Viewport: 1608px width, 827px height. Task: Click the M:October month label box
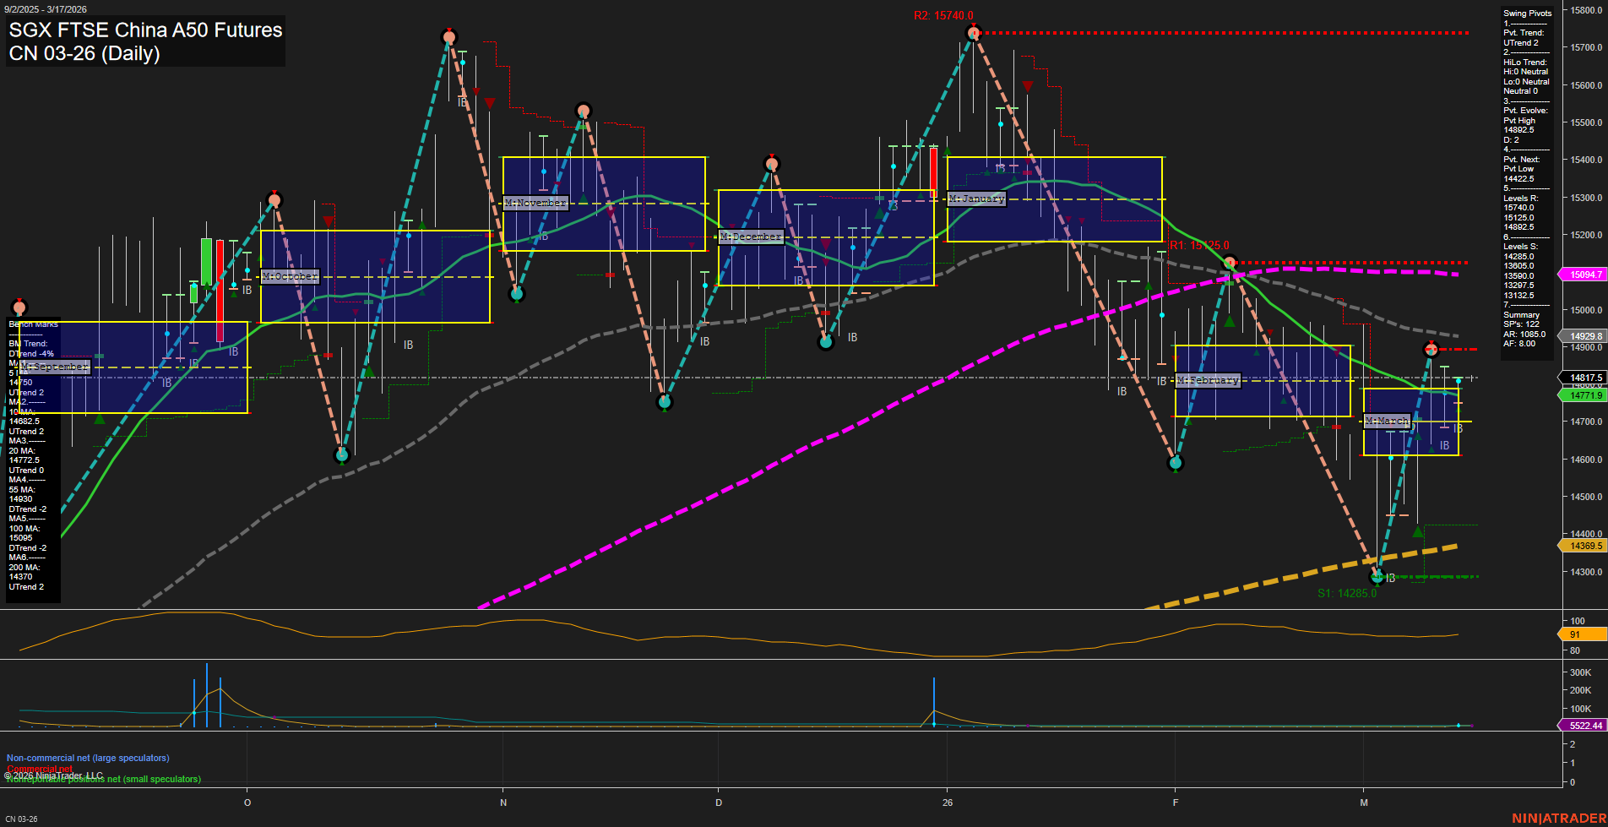coord(290,275)
